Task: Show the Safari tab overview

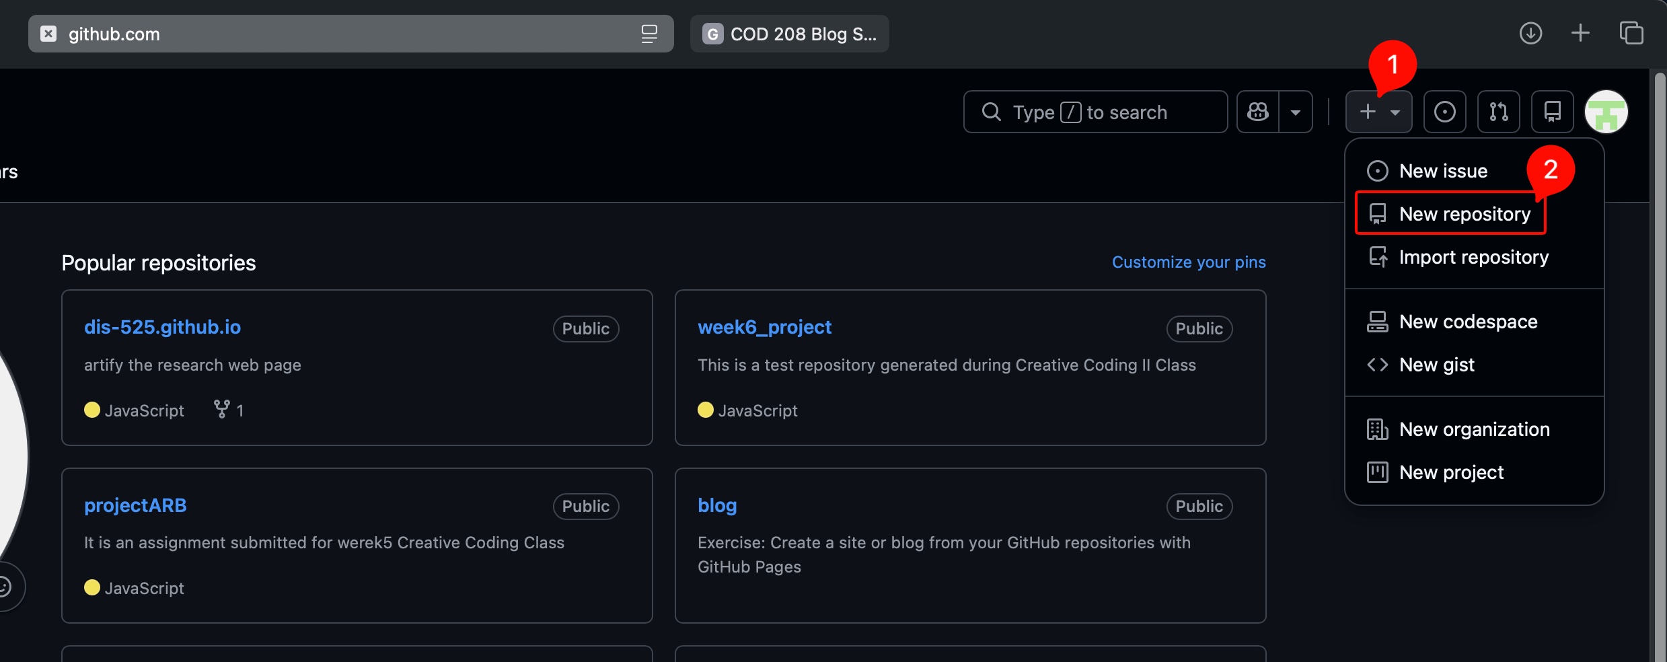Action: pyautogui.click(x=1631, y=33)
